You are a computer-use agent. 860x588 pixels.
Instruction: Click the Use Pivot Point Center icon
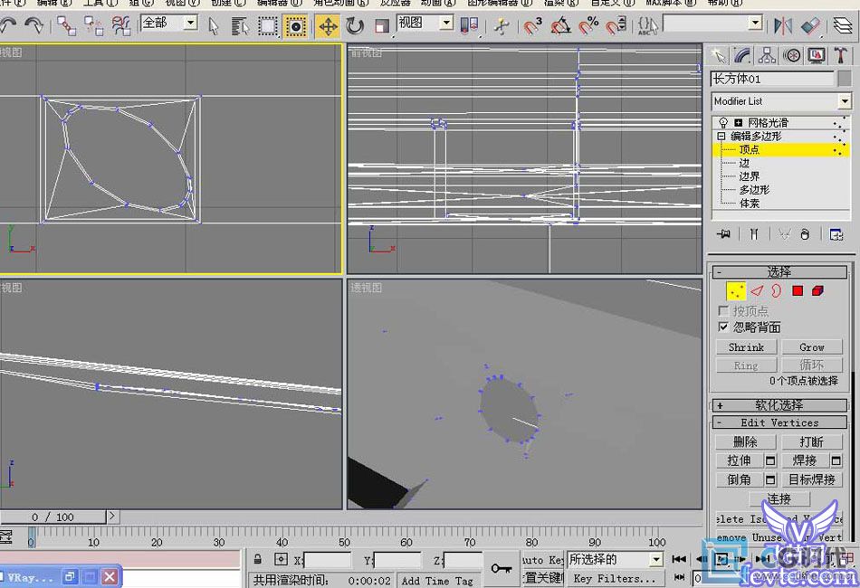[470, 25]
